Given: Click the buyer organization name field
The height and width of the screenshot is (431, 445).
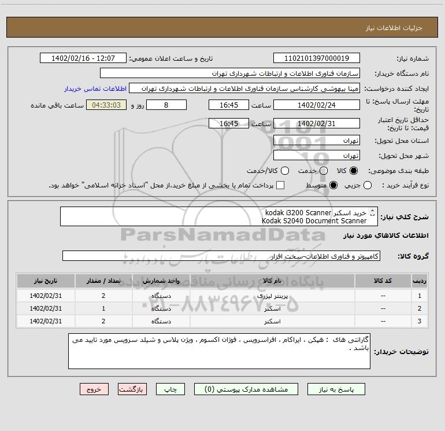Looking at the screenshot, I should pyautogui.click(x=230, y=73).
